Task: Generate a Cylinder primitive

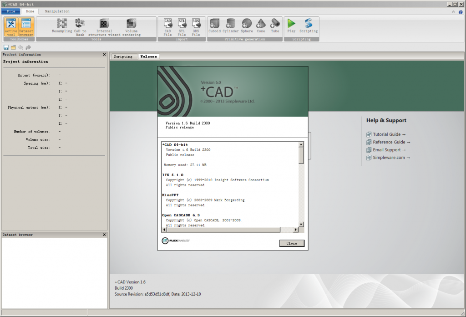Action: (x=231, y=26)
